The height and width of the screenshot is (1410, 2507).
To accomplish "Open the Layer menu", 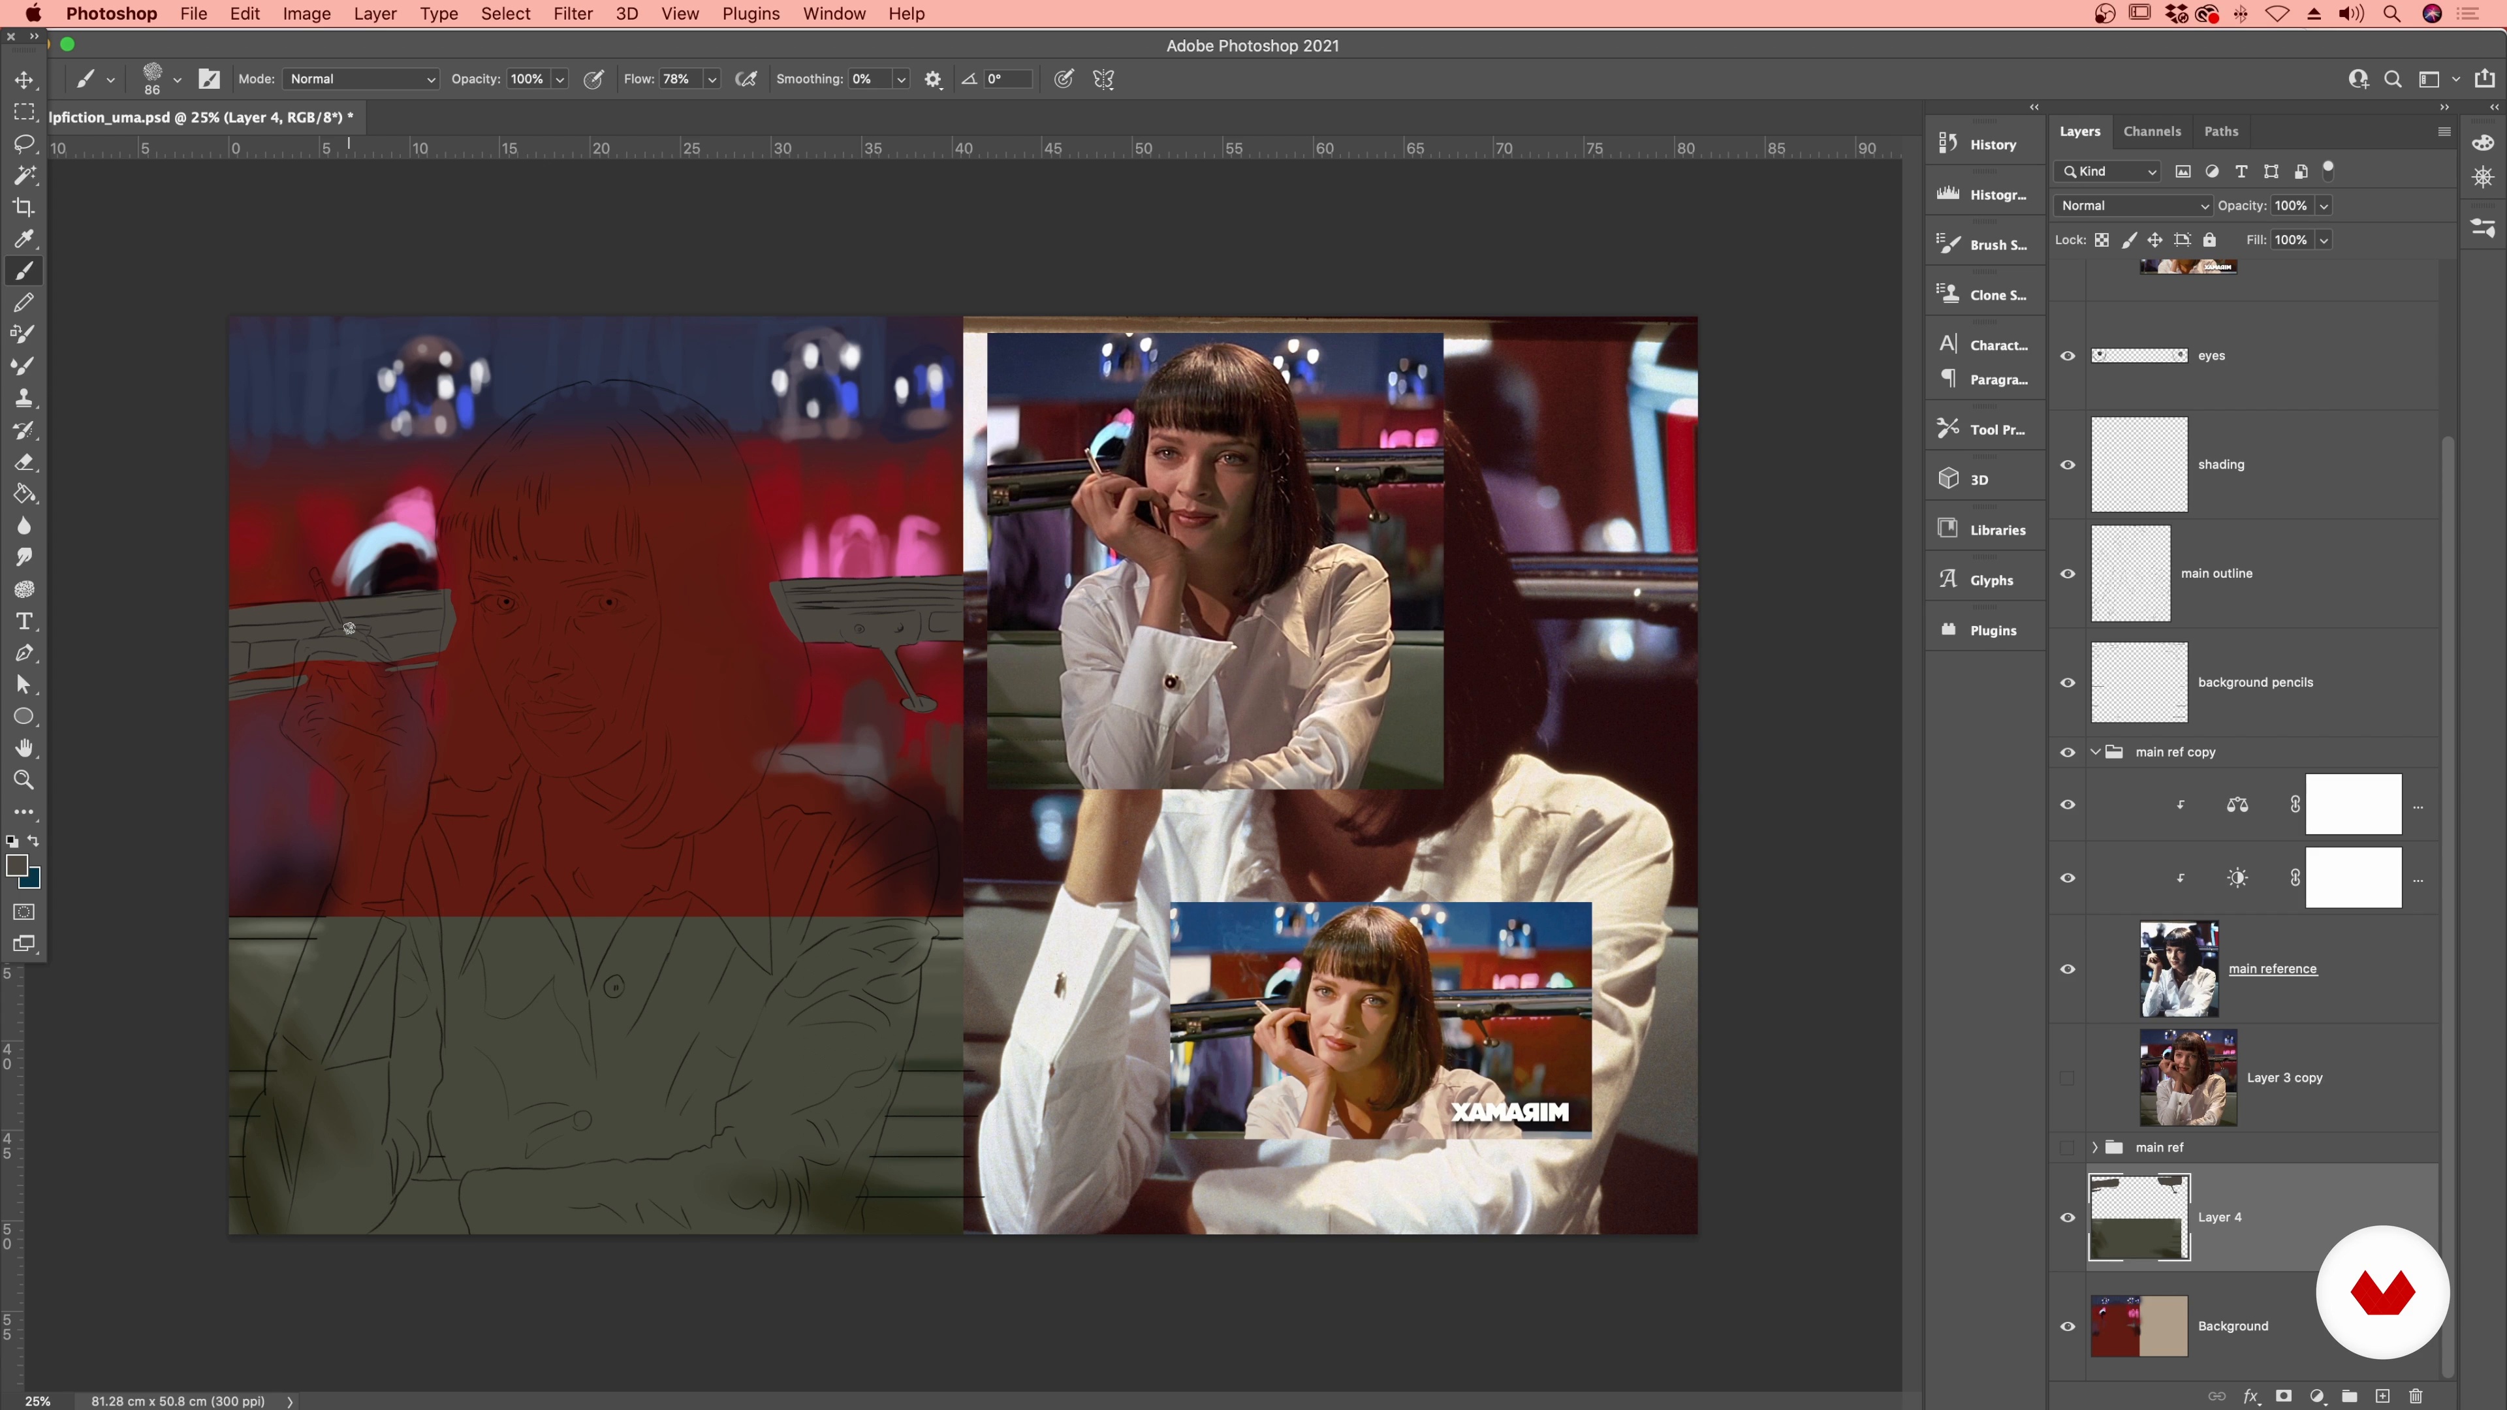I will [x=375, y=14].
